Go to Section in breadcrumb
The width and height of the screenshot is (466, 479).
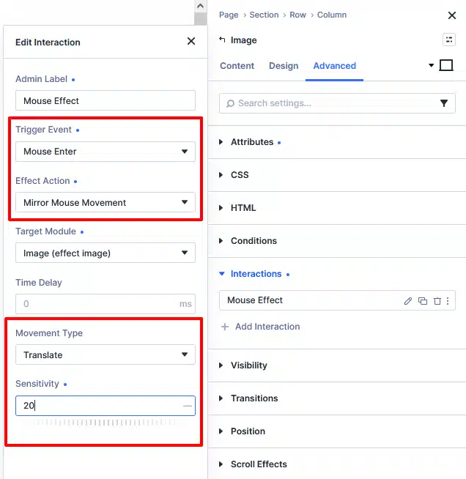click(264, 15)
